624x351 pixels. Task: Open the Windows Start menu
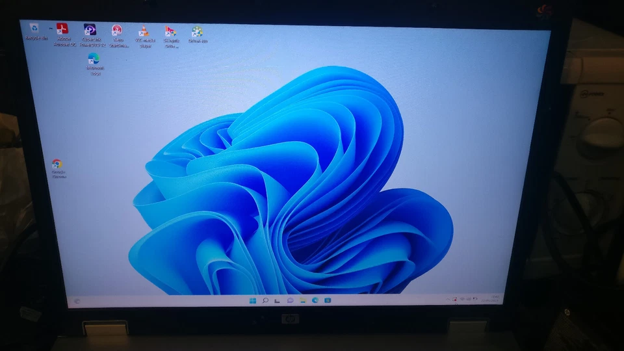pyautogui.click(x=253, y=300)
